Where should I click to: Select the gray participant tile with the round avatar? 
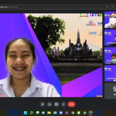pyautogui.click(x=110, y=91)
